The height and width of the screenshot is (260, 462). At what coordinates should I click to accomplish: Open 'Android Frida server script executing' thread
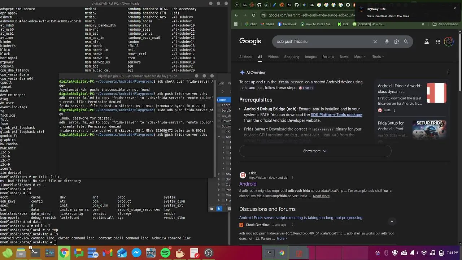click(x=301, y=218)
